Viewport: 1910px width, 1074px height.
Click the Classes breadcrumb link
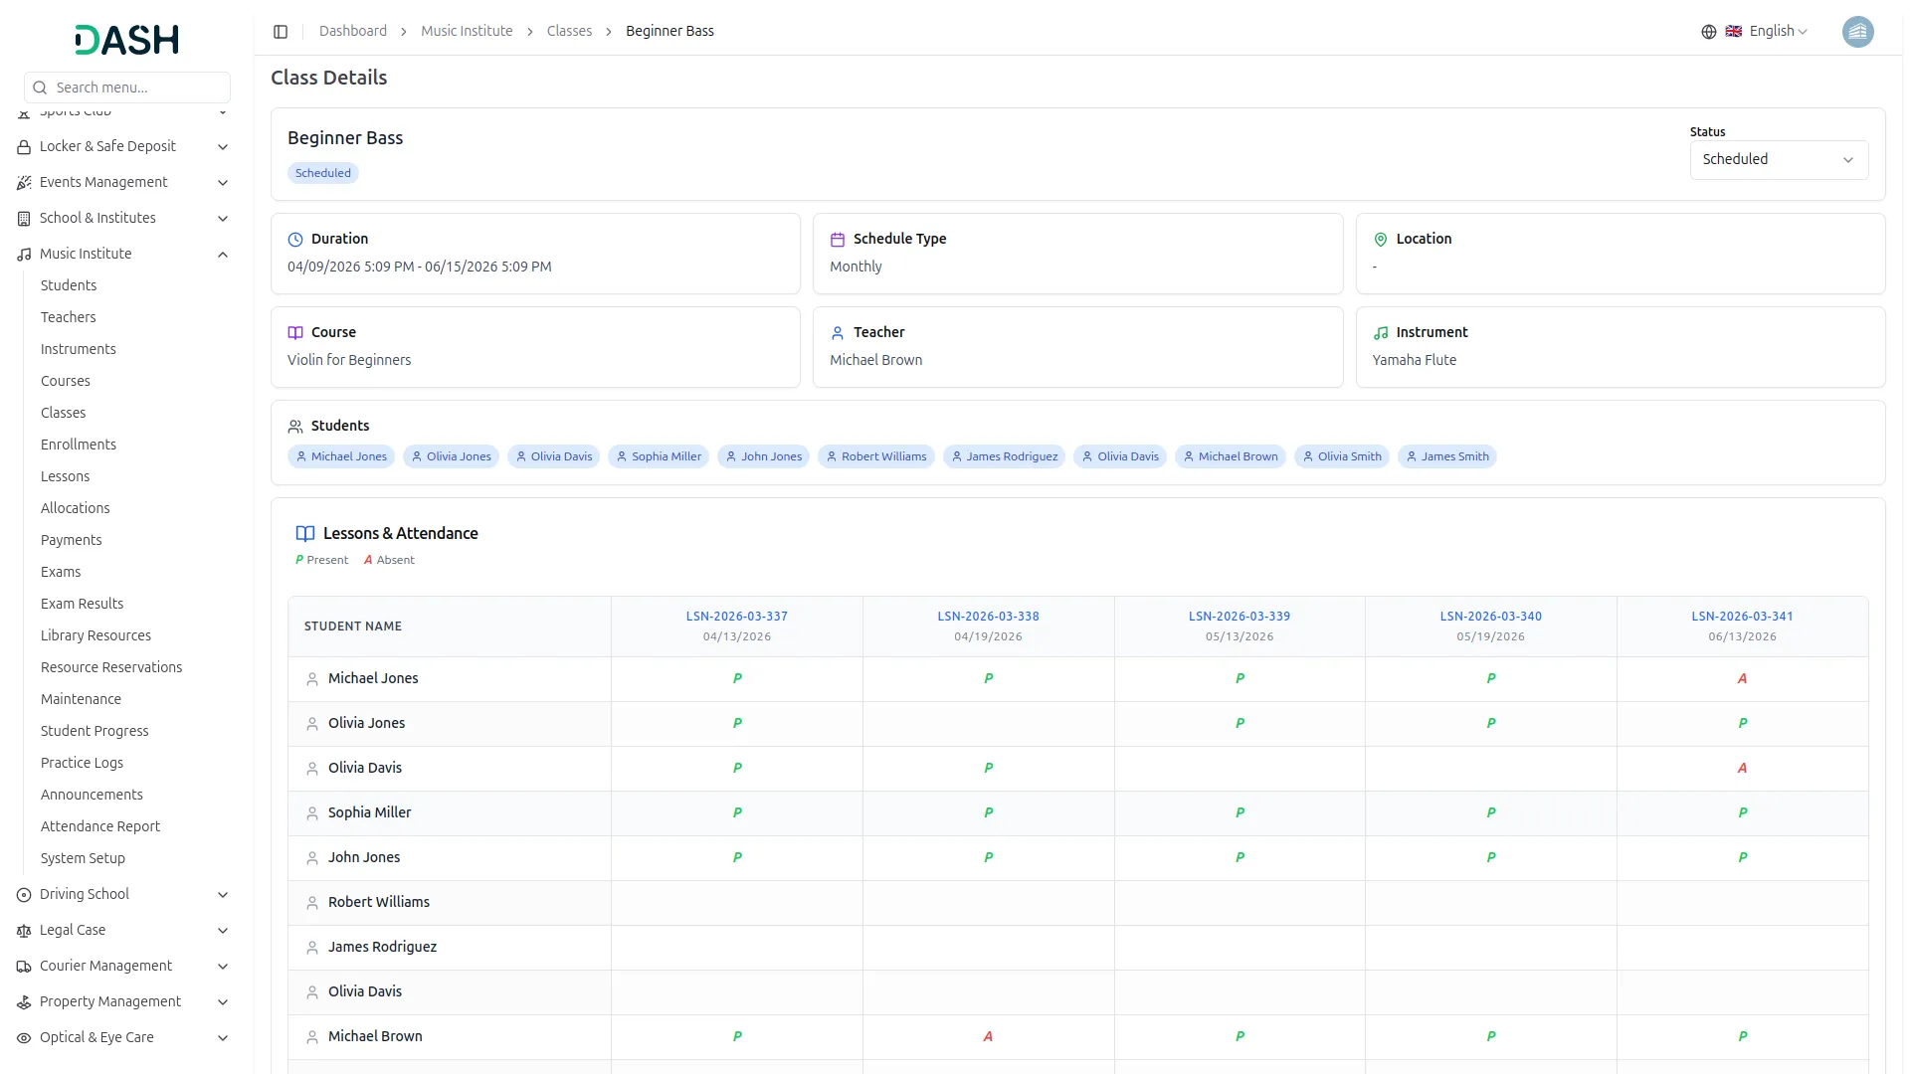tap(569, 32)
